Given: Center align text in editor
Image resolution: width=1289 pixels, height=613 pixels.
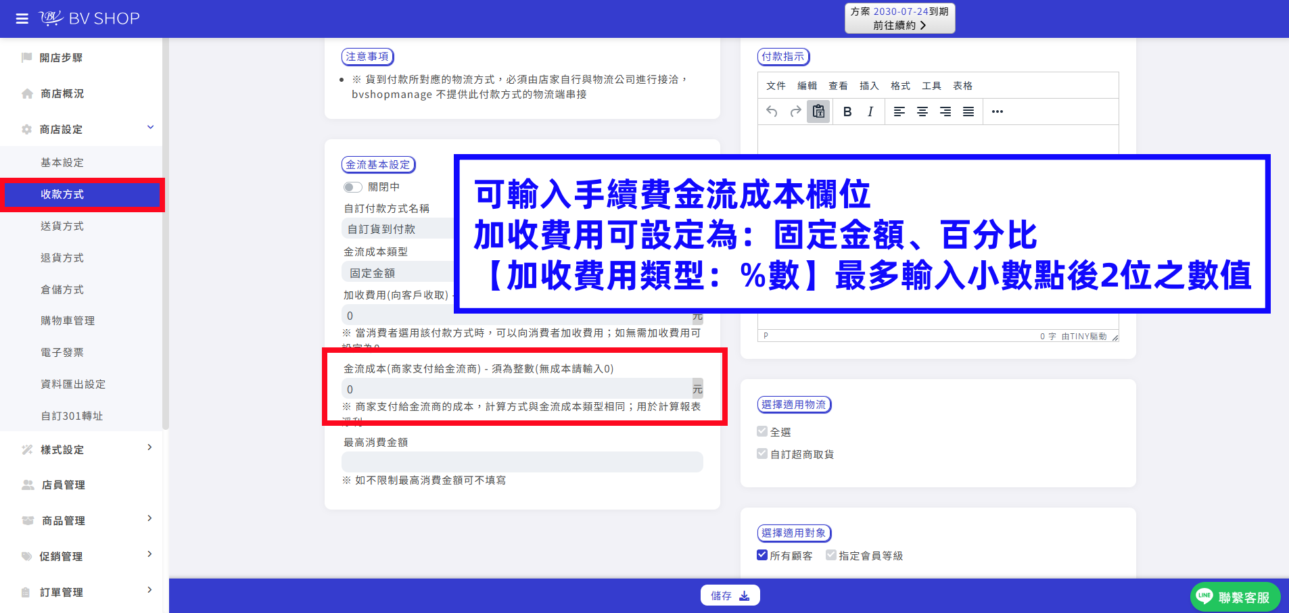Looking at the screenshot, I should [922, 112].
